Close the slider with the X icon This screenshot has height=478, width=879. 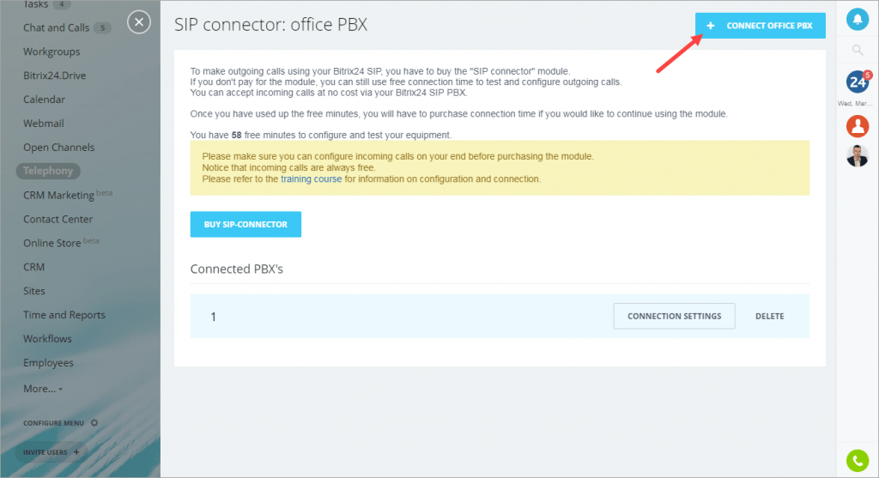pyautogui.click(x=139, y=22)
